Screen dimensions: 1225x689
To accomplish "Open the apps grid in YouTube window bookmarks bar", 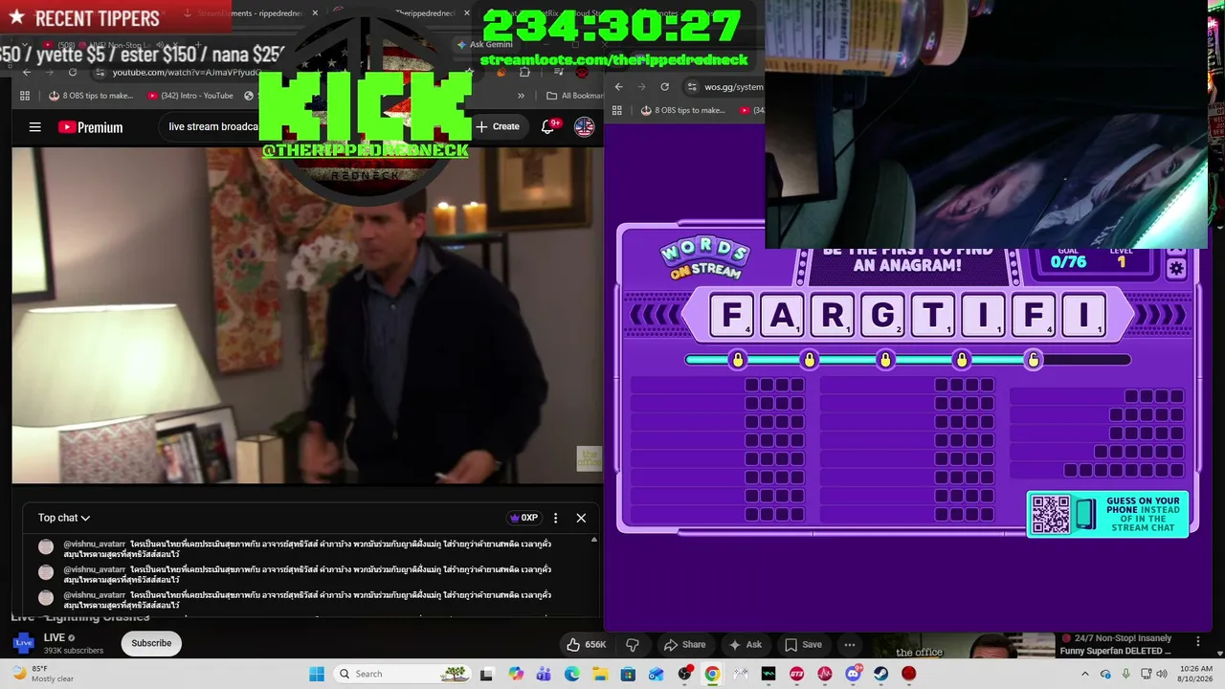I will [26, 96].
